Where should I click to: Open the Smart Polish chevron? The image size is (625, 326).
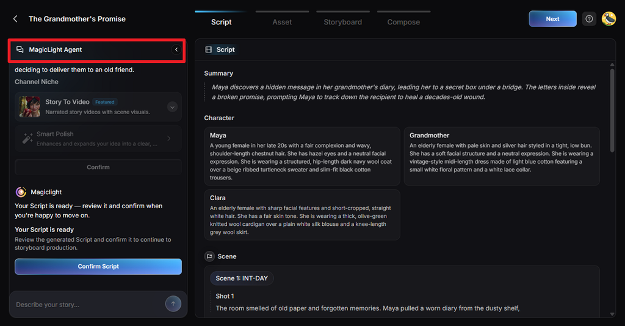point(169,139)
